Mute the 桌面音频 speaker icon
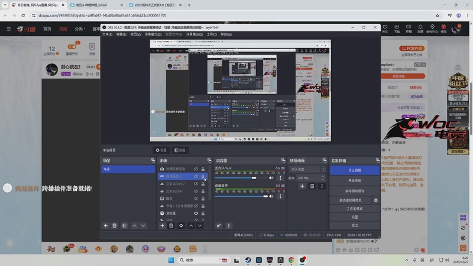473x266 pixels. [x=271, y=196]
